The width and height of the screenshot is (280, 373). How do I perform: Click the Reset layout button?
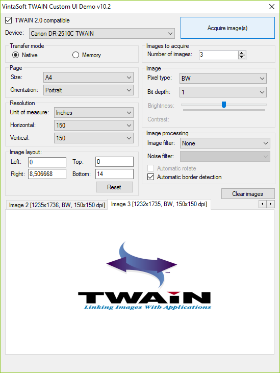[x=114, y=187]
